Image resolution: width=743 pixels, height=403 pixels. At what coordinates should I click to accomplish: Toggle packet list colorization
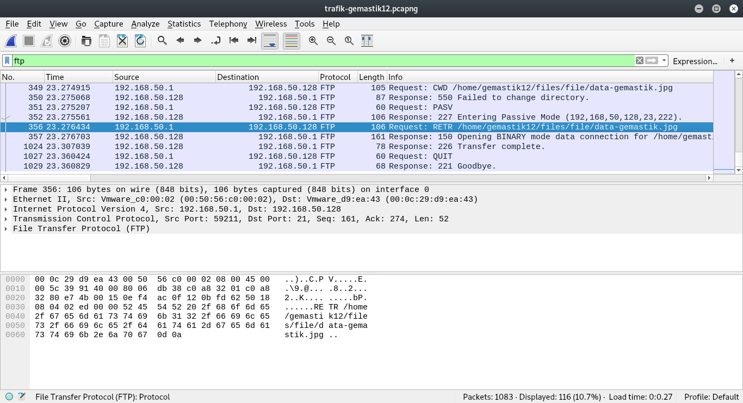tap(292, 41)
